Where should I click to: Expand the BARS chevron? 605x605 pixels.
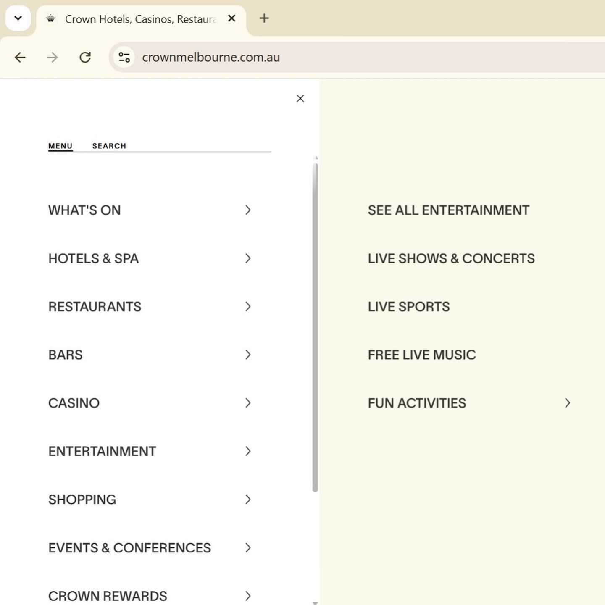[248, 355]
